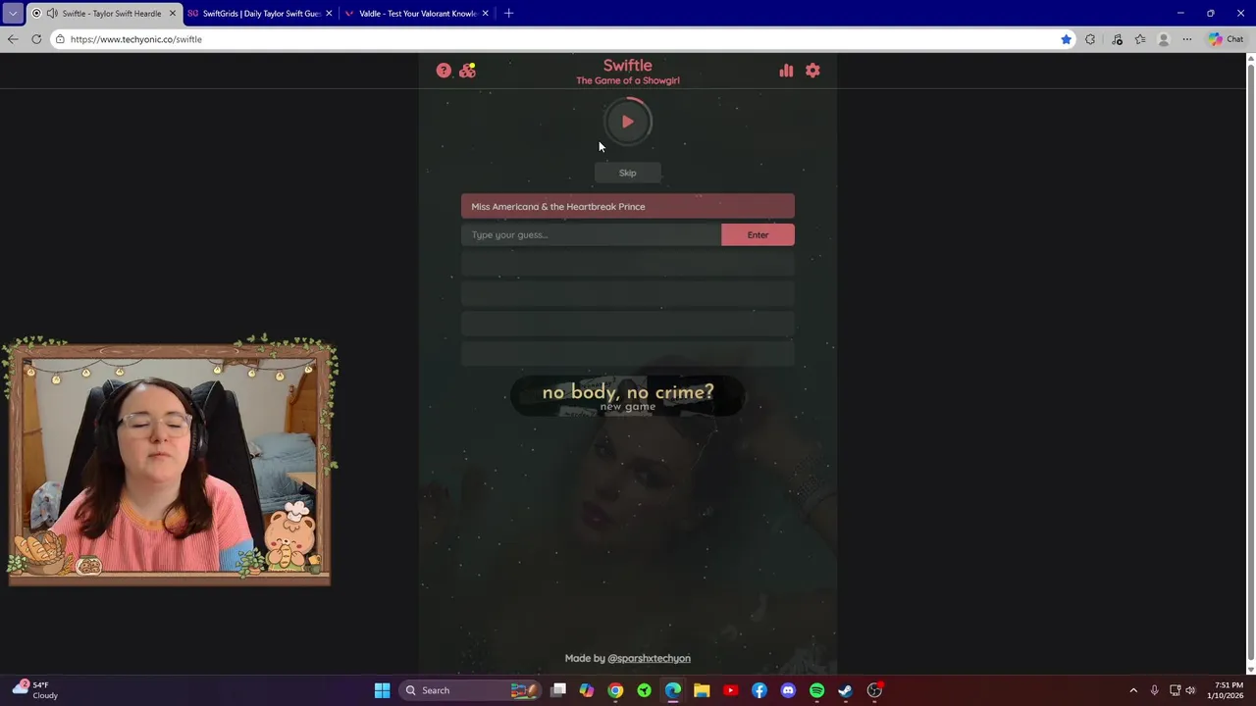The height and width of the screenshot is (706, 1256).
Task: Click the previous guess 'Miss Americana & the Heartbreak Prince'
Action: click(628, 206)
